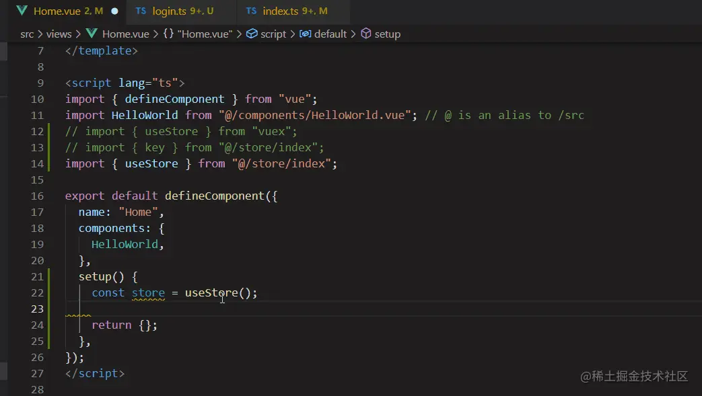Screen dimensions: 702x396
Task: Select views in the breadcrumb
Action: [59, 34]
